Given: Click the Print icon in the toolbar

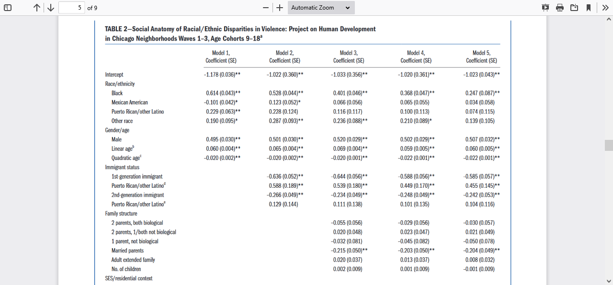Looking at the screenshot, I should point(559,8).
